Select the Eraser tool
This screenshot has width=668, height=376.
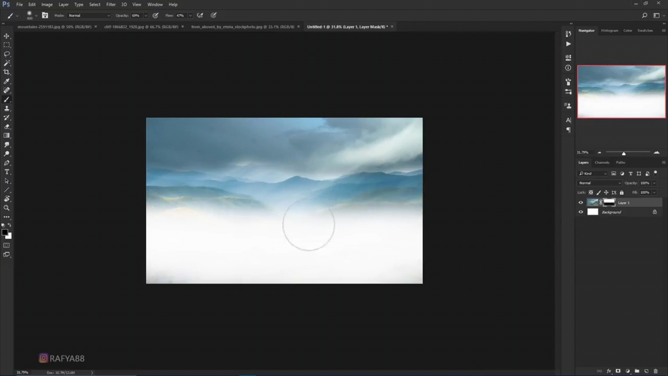coord(6,126)
